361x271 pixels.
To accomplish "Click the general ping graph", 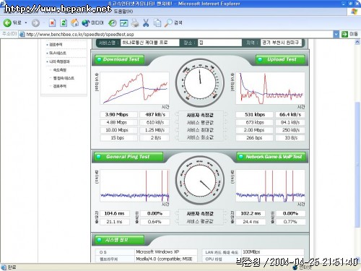I will click(134, 186).
